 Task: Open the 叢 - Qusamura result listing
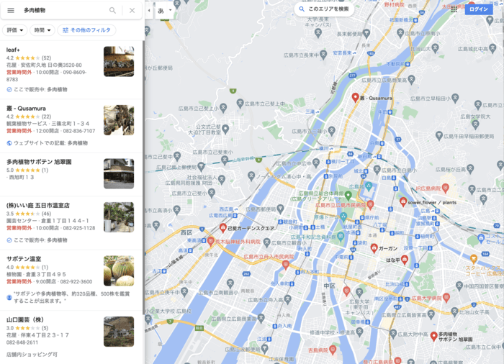(71, 126)
